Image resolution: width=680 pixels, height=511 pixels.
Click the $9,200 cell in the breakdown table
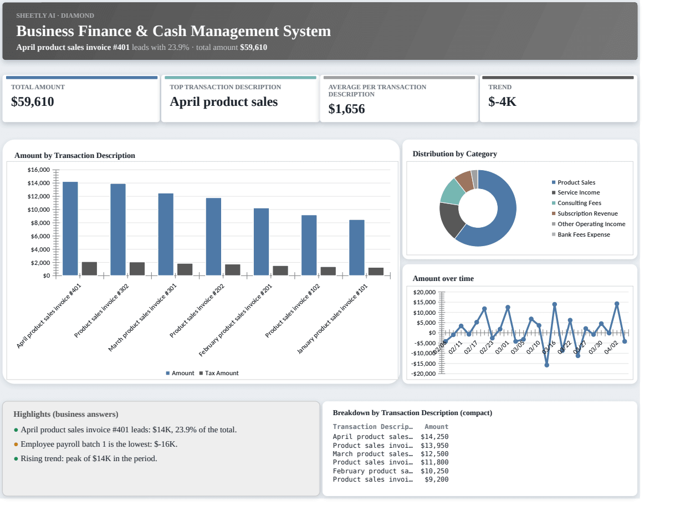pyautogui.click(x=437, y=479)
